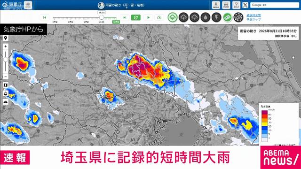Zoom out the map with the minus button

click(6, 77)
